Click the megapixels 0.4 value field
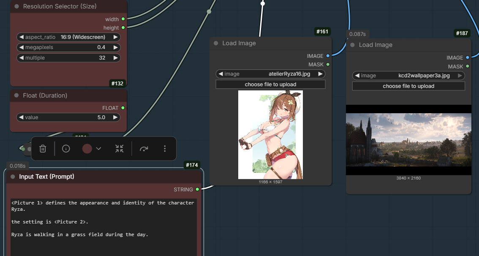The image size is (479, 256). pos(68,47)
